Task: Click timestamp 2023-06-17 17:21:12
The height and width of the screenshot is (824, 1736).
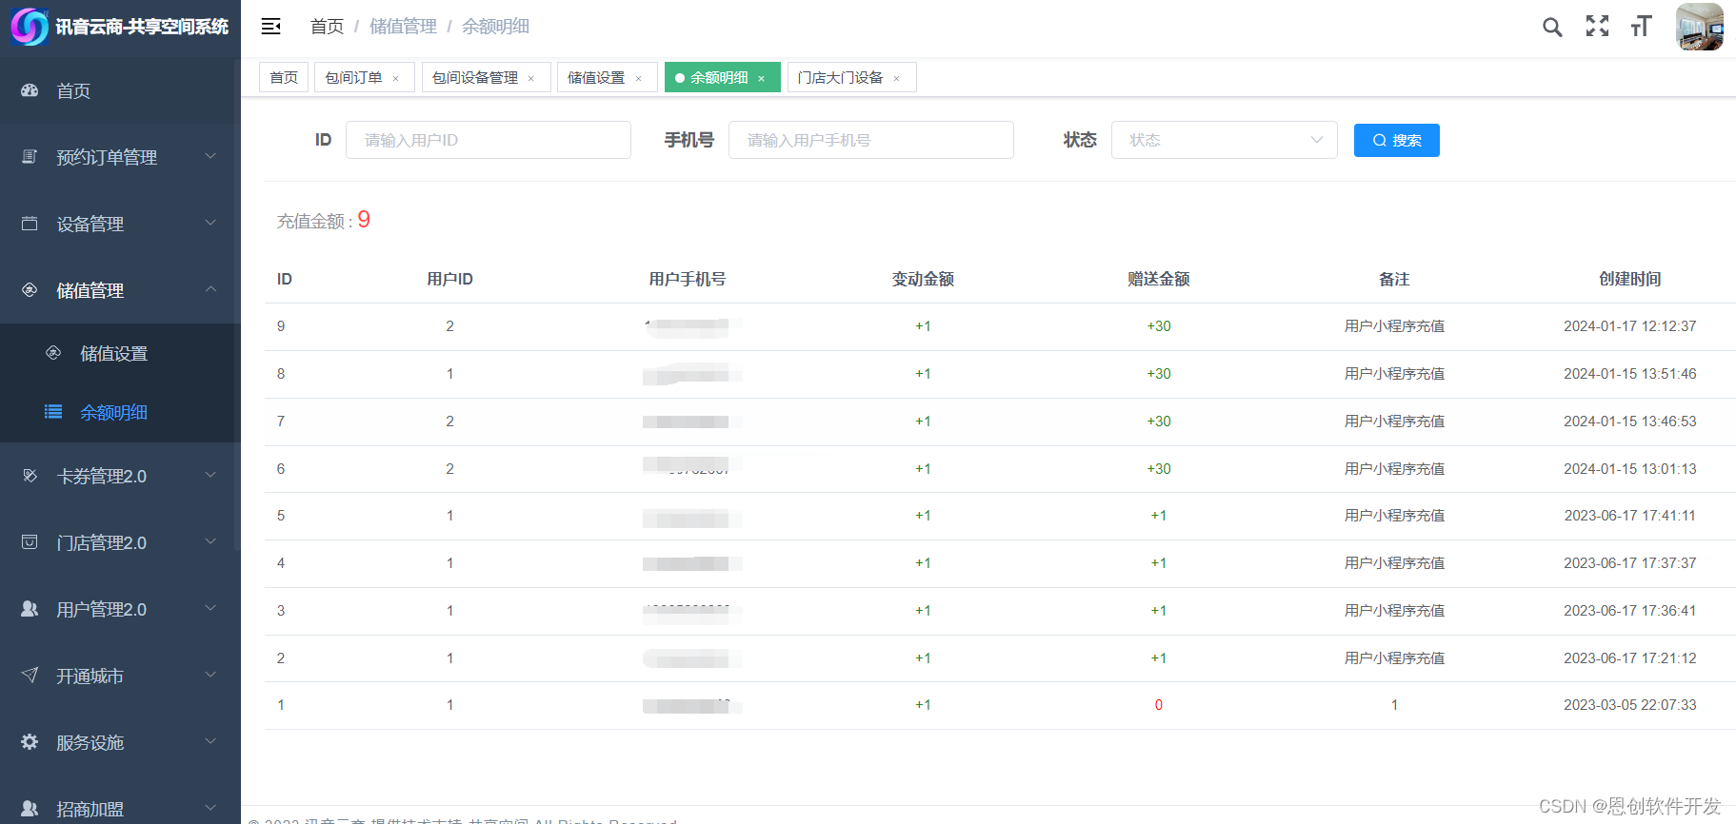Action: (x=1630, y=658)
